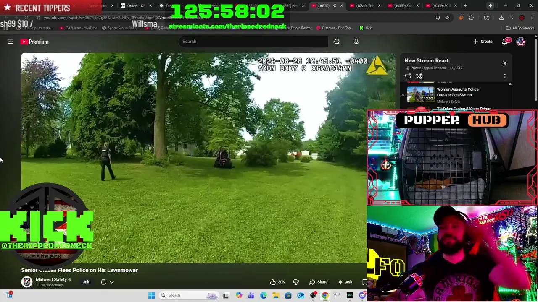Open the Midwest Safety channel avatar

pos(27,282)
